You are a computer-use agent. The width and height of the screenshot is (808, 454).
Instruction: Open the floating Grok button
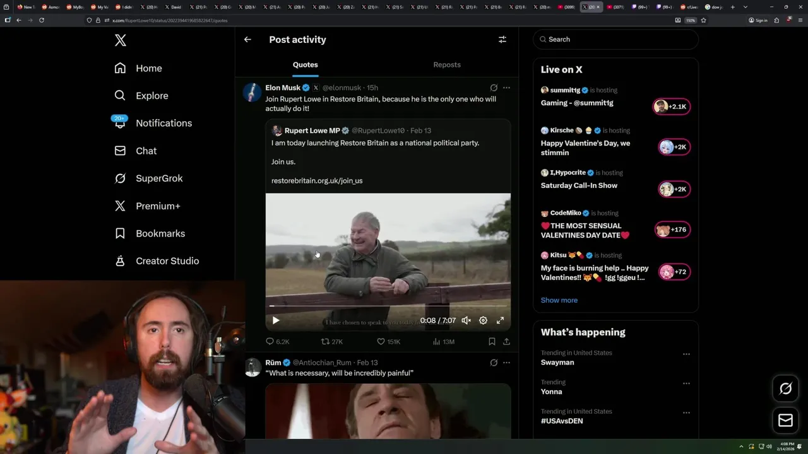(785, 388)
